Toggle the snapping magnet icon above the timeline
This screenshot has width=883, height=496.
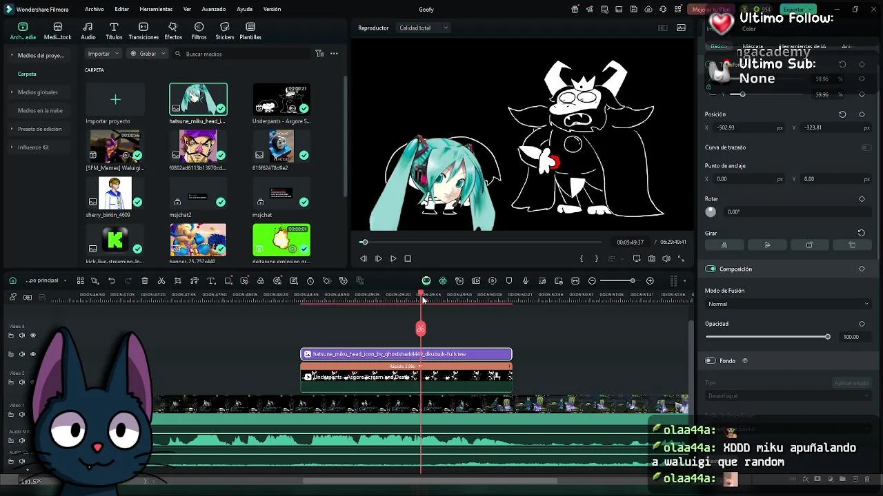443,280
